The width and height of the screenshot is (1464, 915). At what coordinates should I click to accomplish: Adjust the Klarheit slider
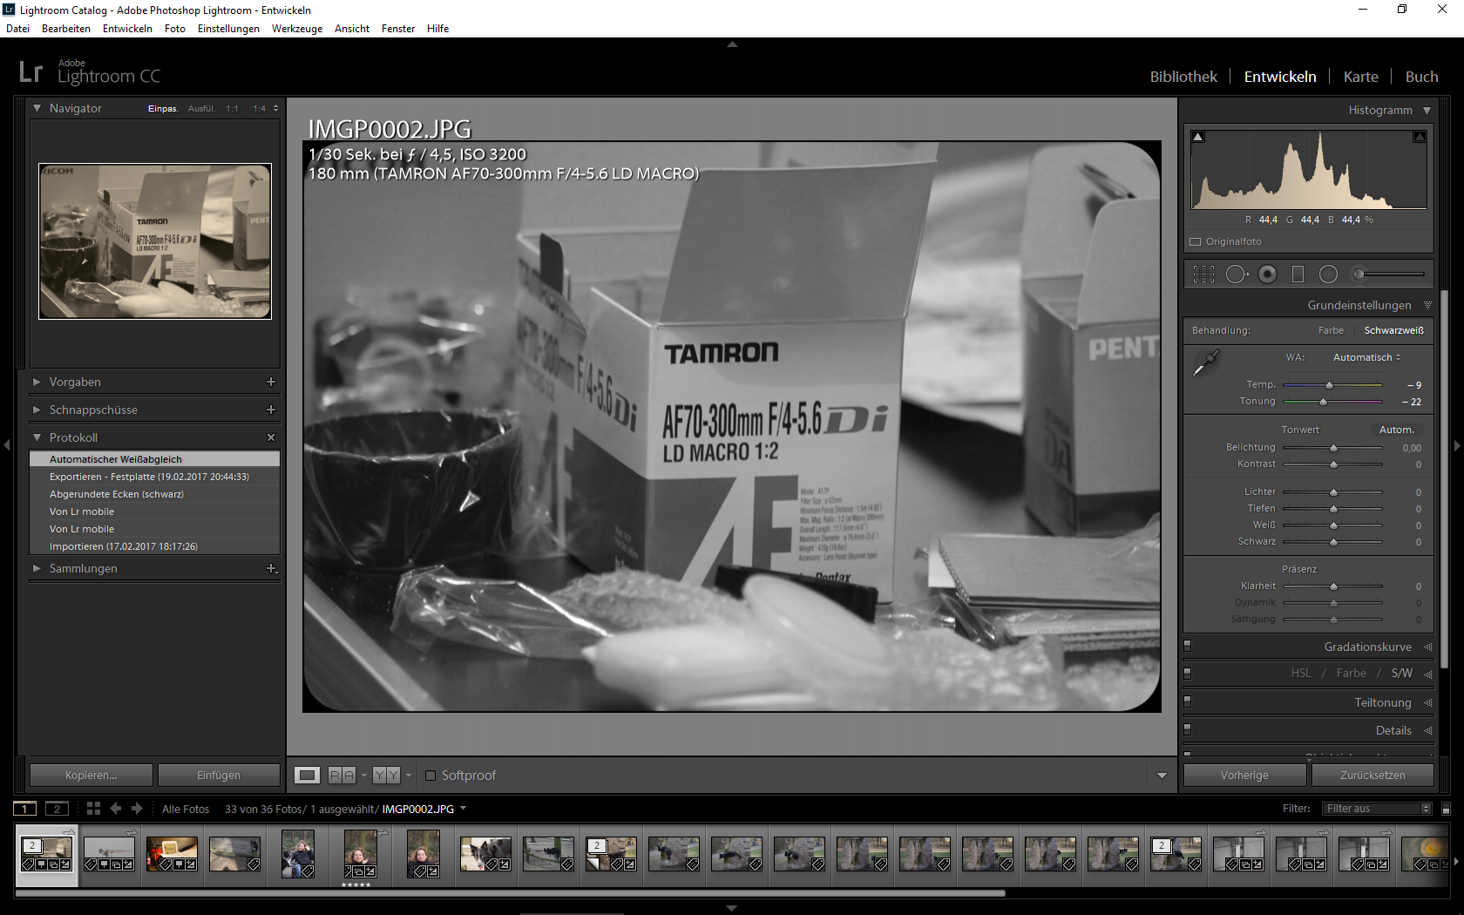(x=1332, y=586)
